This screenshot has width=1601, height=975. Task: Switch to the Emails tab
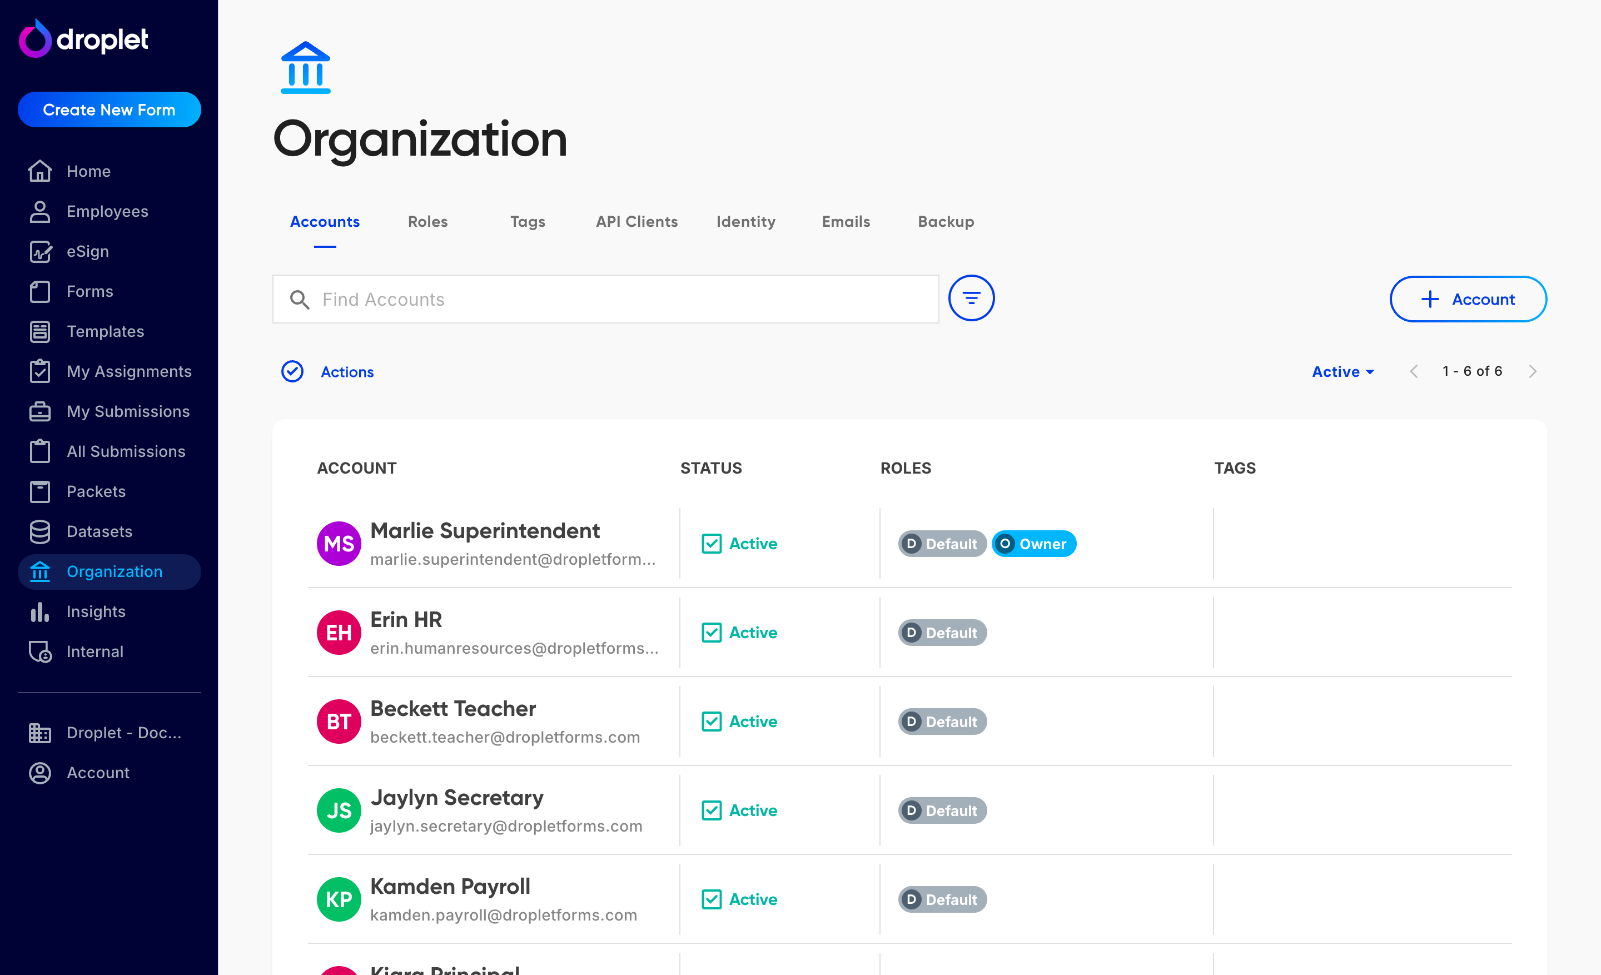tap(846, 221)
